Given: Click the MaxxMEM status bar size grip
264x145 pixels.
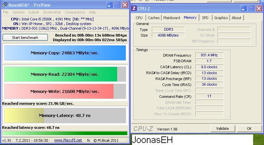Looking at the screenshot, I should point(127,141).
